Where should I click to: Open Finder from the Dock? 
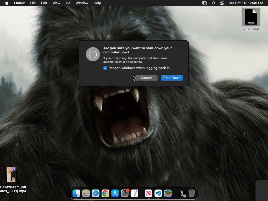point(76,193)
